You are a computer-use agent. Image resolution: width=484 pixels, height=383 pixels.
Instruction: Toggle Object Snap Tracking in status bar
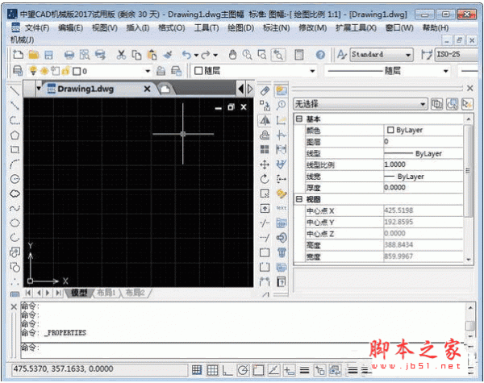273,370
